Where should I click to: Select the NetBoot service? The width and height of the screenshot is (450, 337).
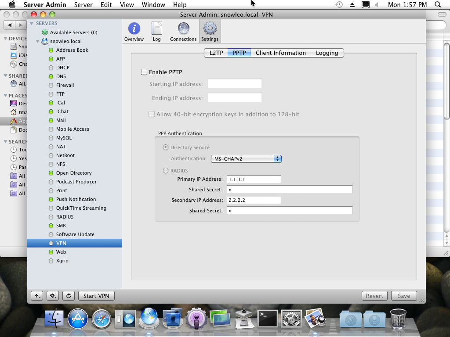pyautogui.click(x=65, y=155)
